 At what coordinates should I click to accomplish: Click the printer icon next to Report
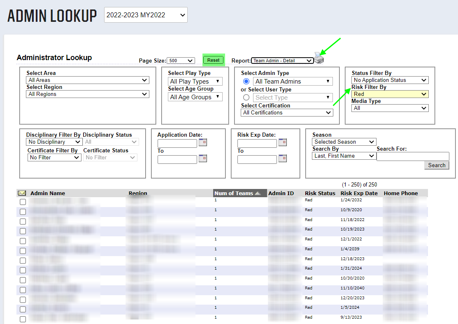[319, 58]
